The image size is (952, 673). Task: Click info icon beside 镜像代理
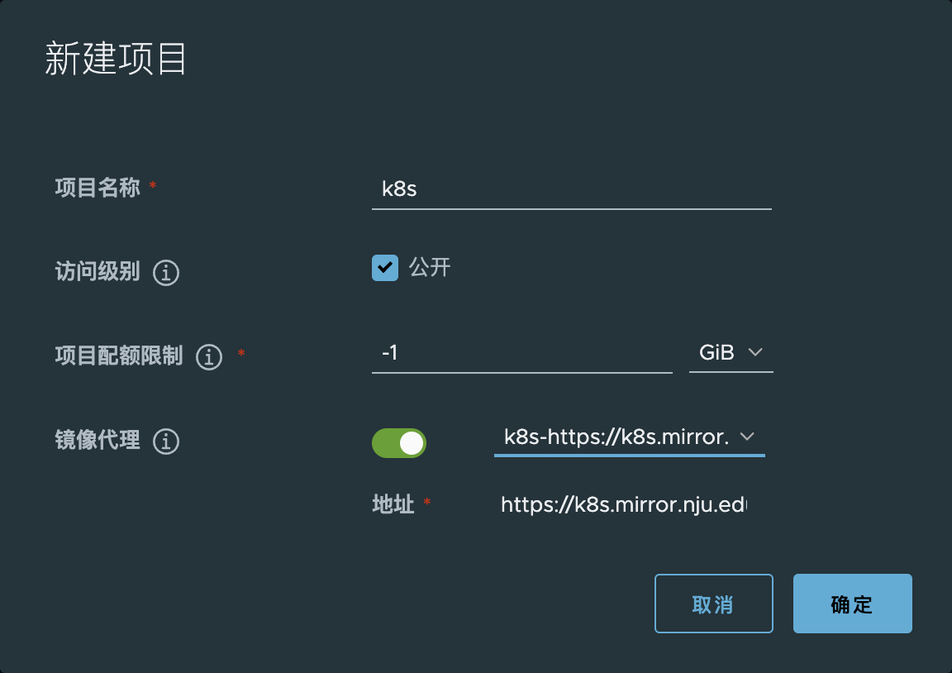point(166,442)
